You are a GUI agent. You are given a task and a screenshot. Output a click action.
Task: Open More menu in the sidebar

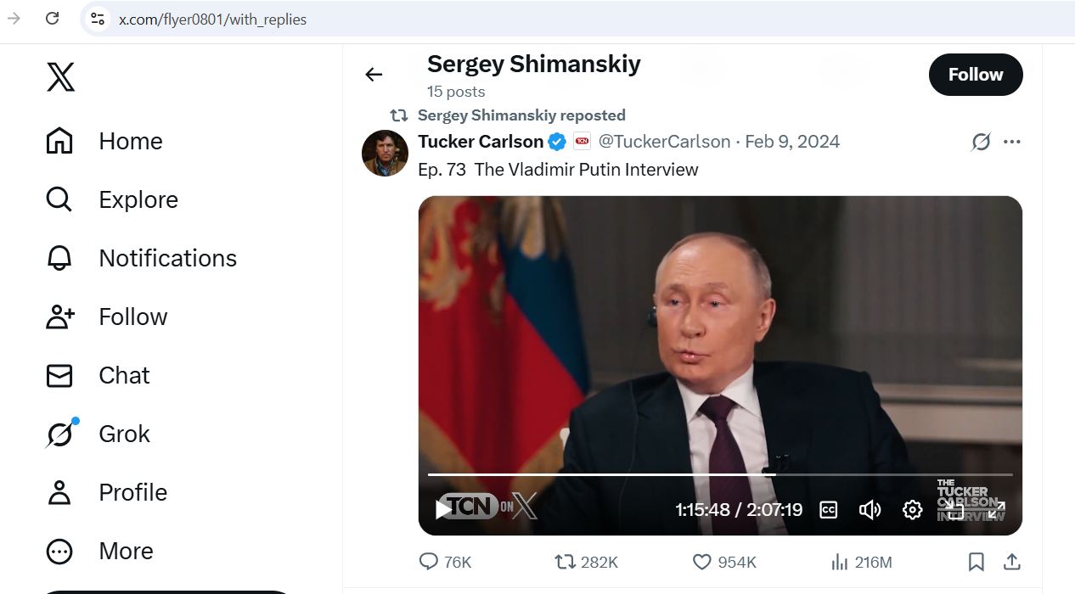pyautogui.click(x=126, y=551)
